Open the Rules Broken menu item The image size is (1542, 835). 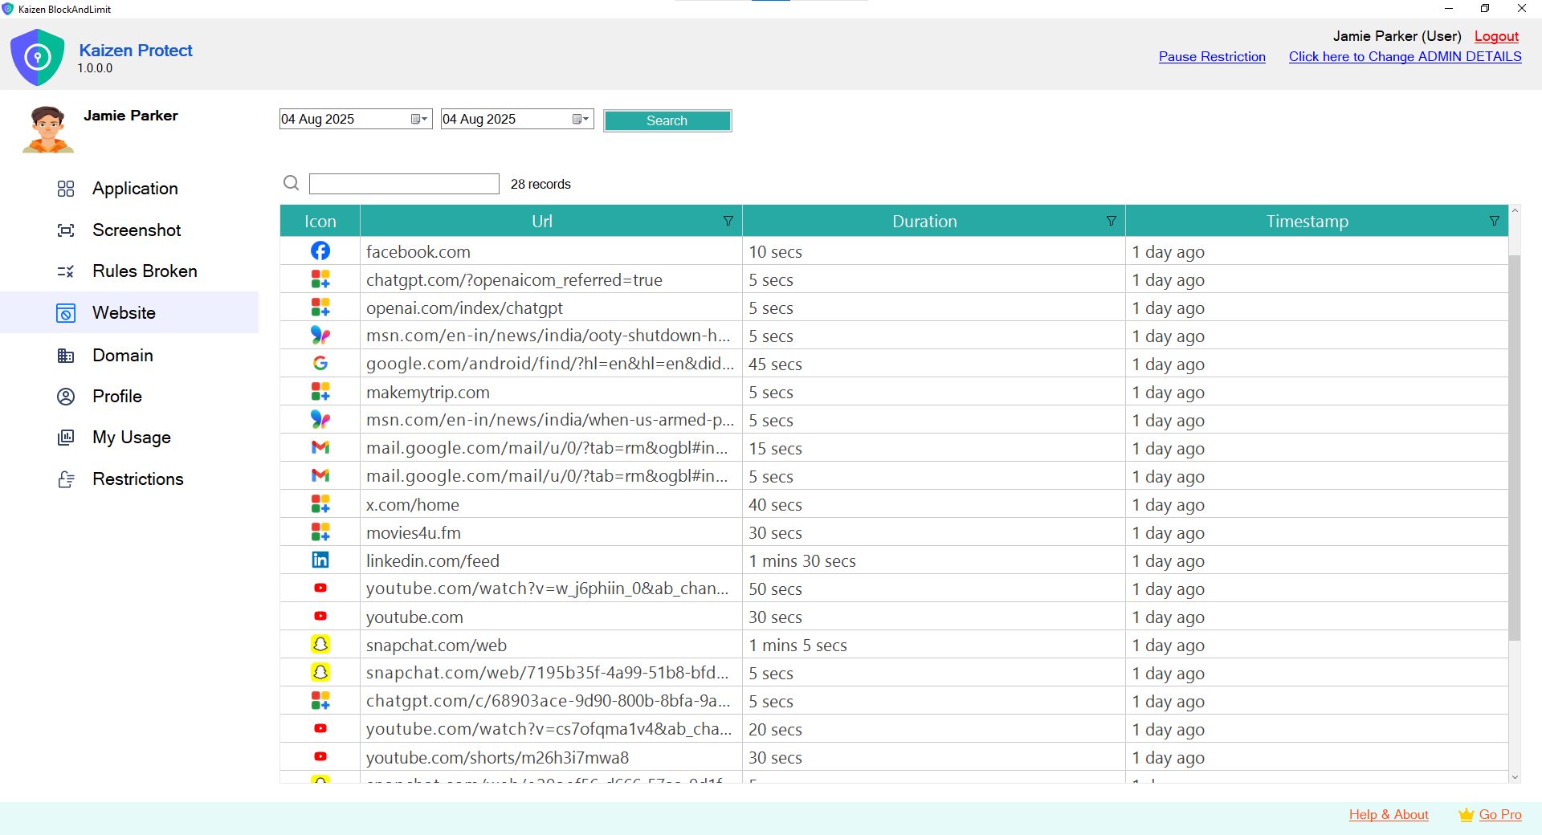click(145, 271)
